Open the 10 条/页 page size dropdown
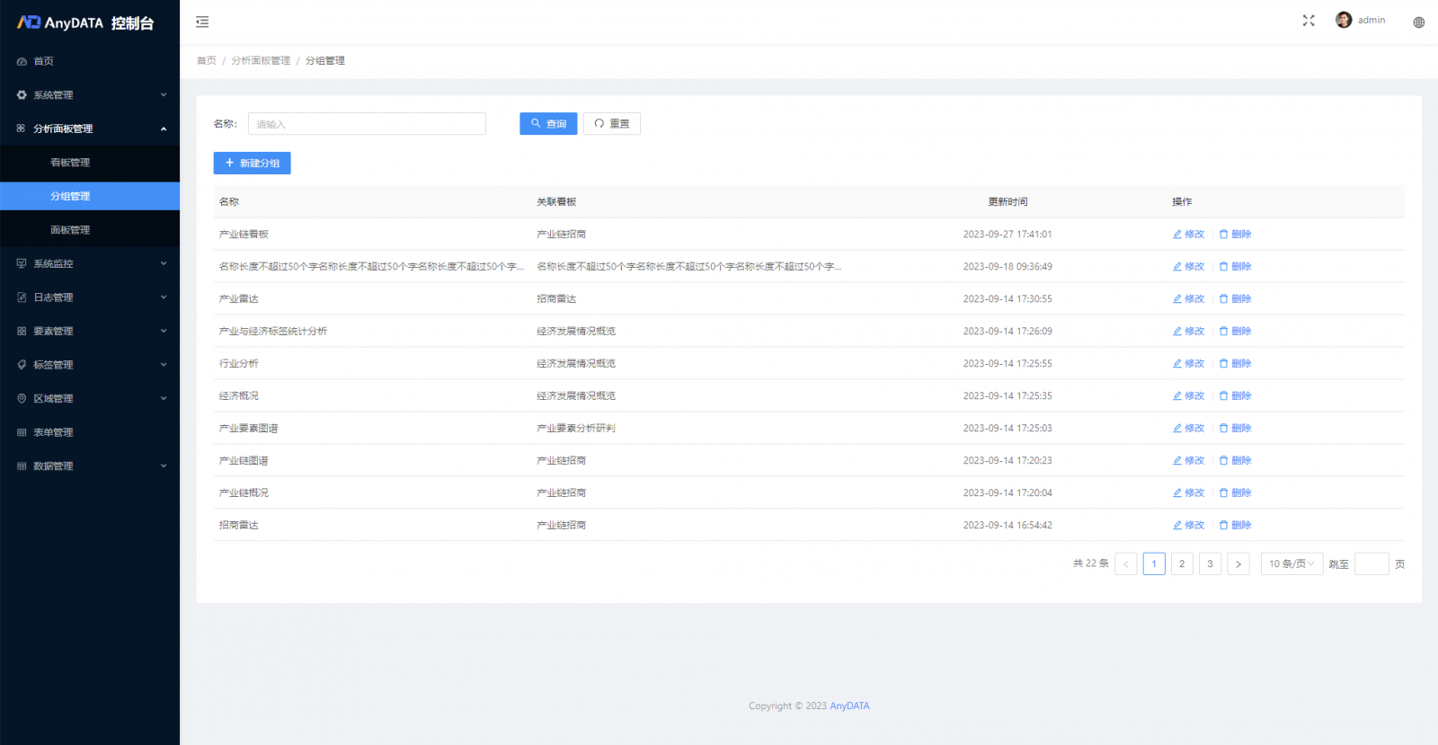 [1292, 563]
